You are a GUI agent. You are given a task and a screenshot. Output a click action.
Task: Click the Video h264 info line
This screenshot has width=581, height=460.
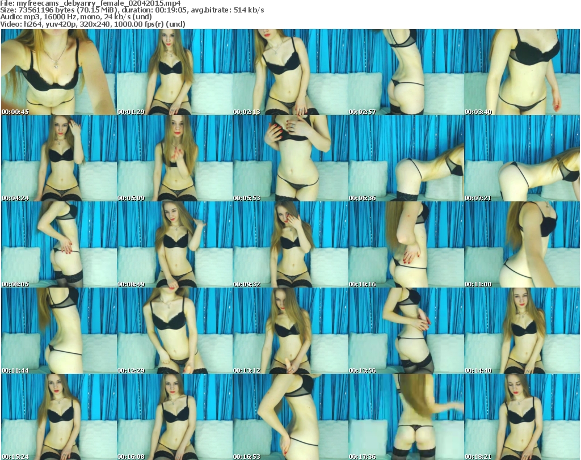coord(98,24)
